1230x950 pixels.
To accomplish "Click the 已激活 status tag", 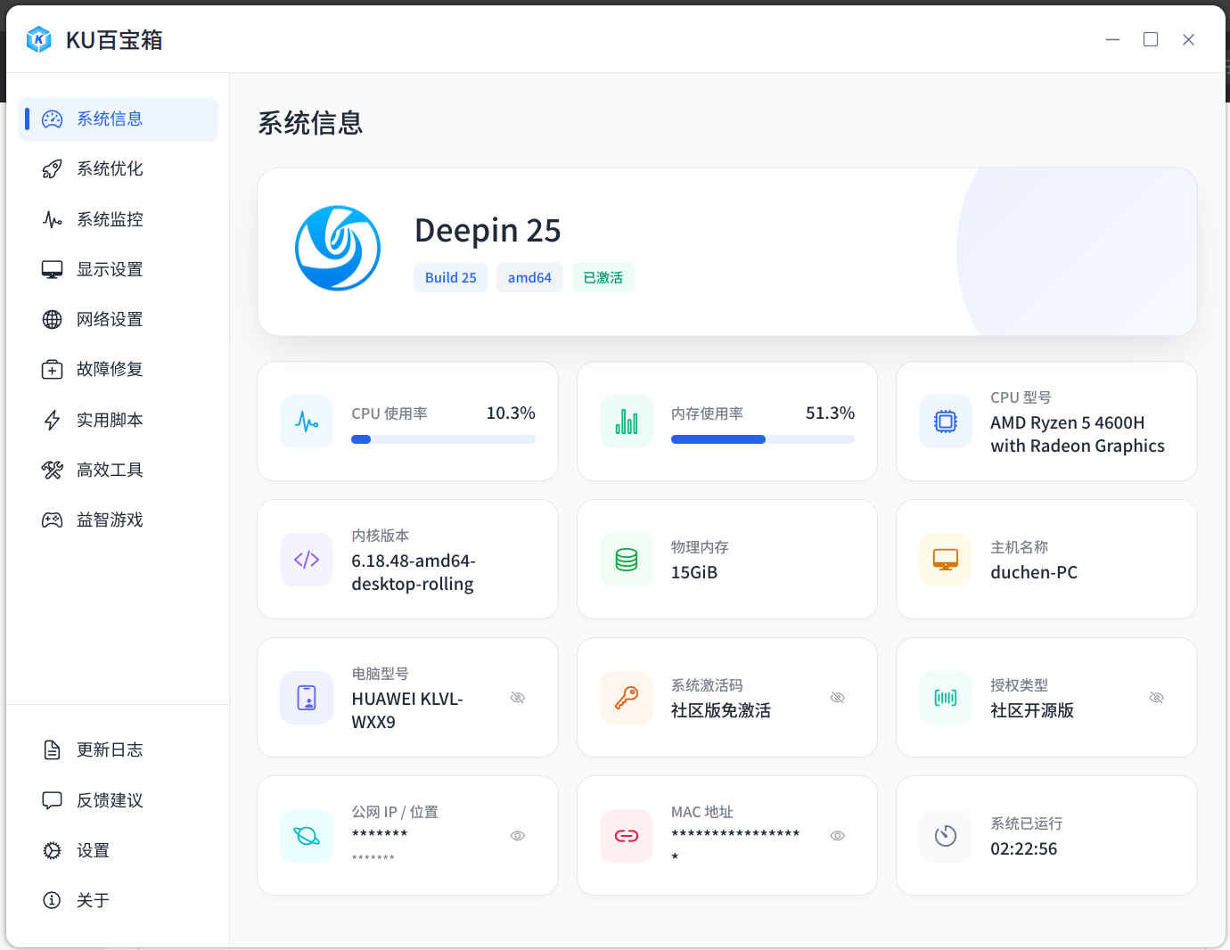I will (603, 277).
